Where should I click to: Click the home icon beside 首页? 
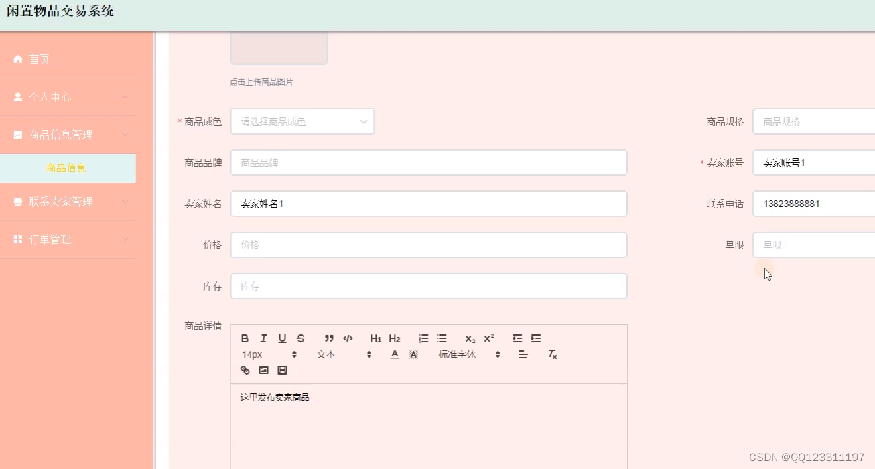point(18,59)
